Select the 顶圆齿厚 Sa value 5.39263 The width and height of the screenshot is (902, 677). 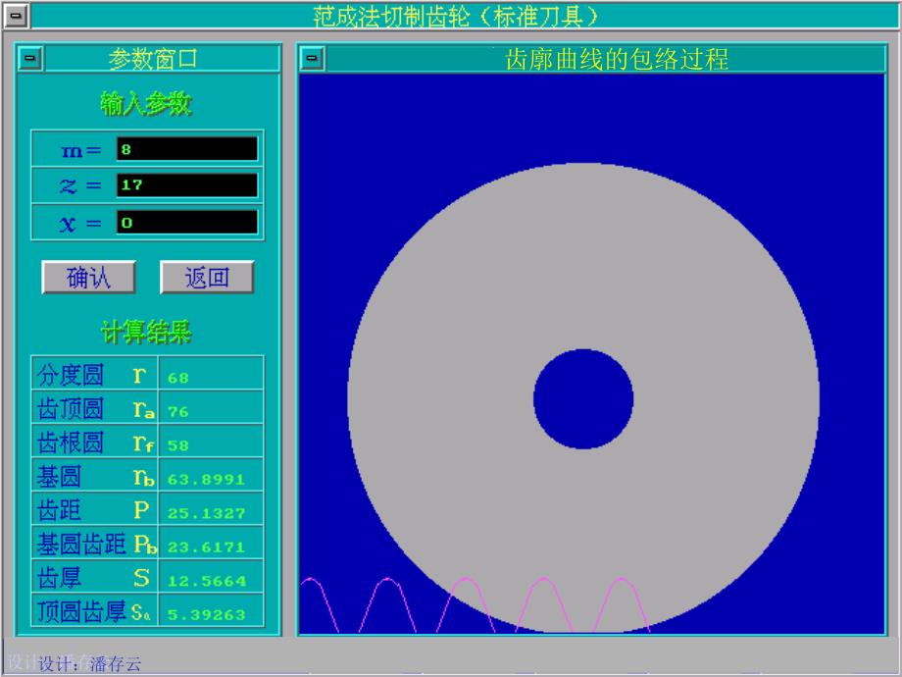(207, 615)
